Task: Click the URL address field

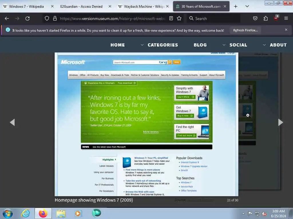Action: (112, 19)
